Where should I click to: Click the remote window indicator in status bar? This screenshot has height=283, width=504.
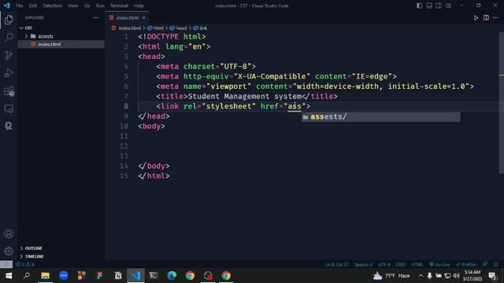tap(6, 264)
